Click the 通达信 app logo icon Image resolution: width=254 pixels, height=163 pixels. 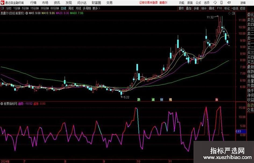point(2,3)
